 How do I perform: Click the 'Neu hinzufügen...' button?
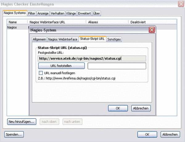pos(22,122)
